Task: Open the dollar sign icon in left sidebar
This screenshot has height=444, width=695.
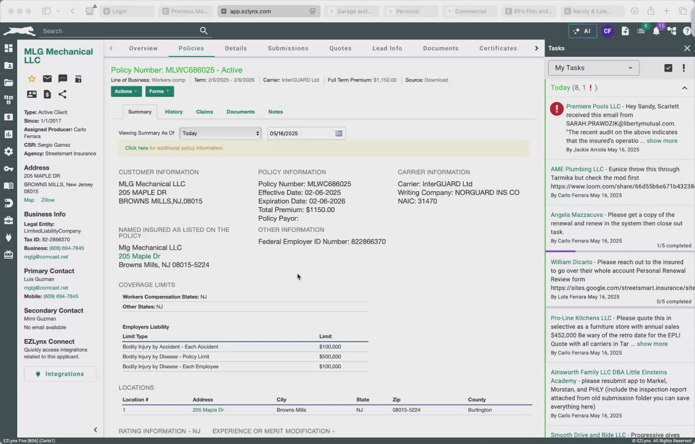Action: click(x=9, y=117)
